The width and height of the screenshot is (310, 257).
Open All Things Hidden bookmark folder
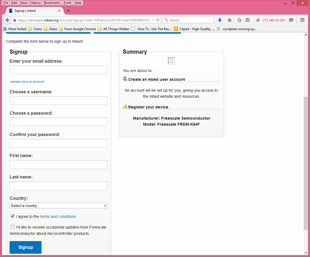114,29
